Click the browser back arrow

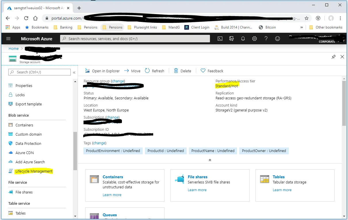[7, 18]
